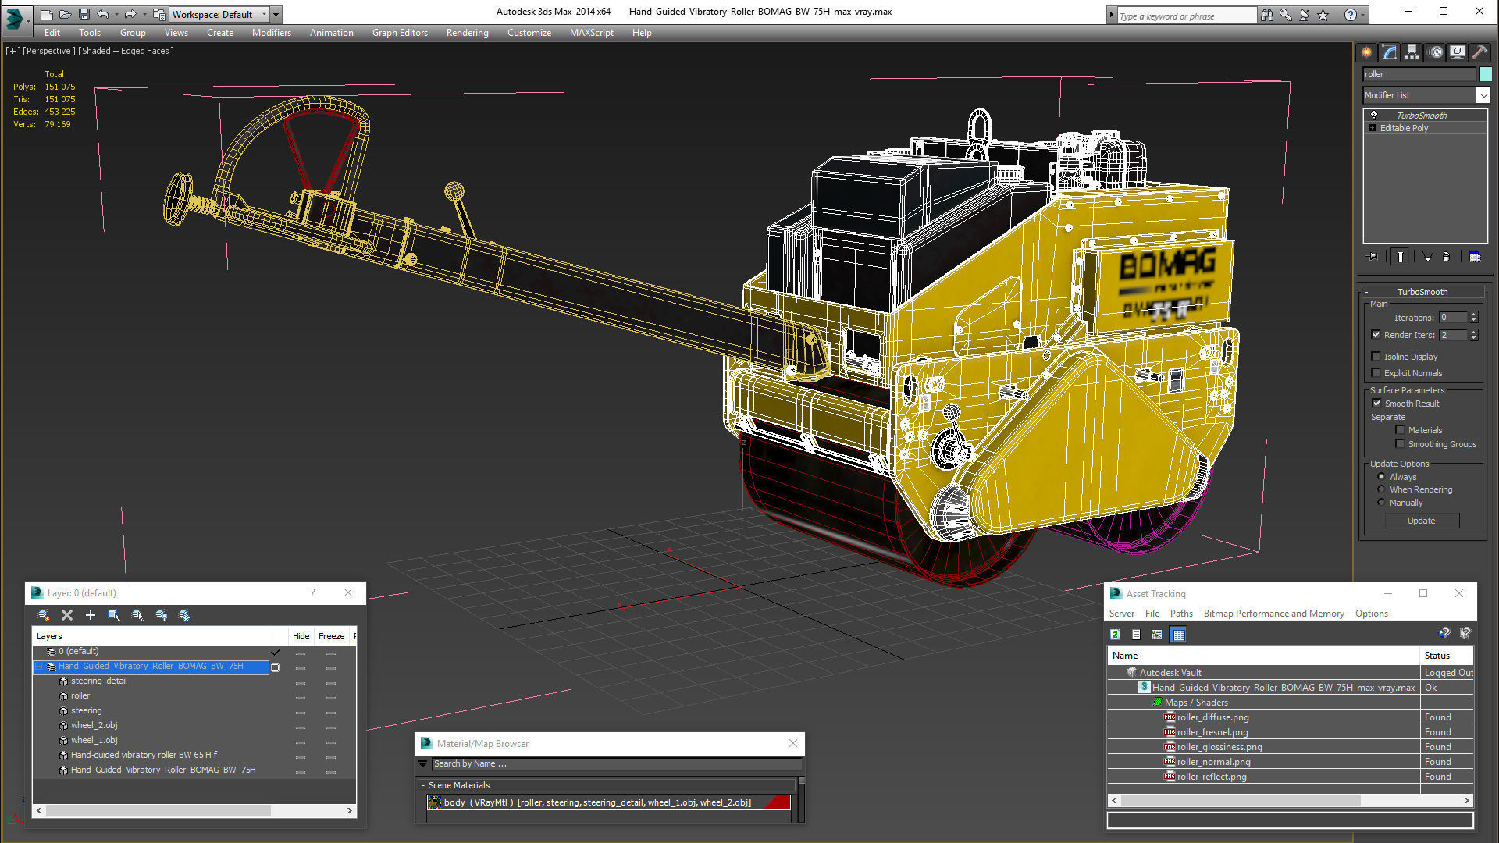Refresh the Asset Tracking list
The width and height of the screenshot is (1499, 843).
tap(1116, 635)
